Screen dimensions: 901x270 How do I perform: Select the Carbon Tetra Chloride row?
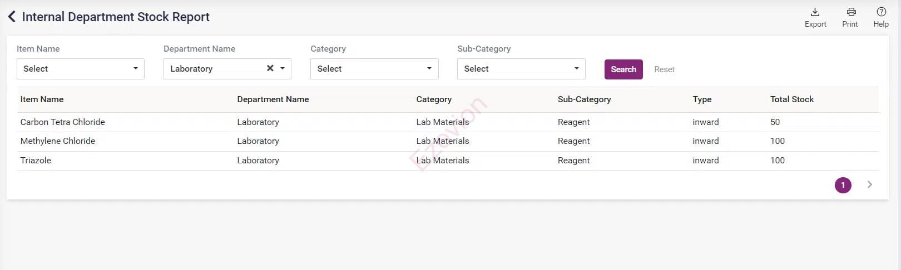(x=63, y=122)
